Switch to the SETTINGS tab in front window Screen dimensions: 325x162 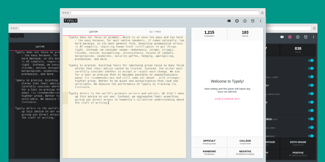click(155, 32)
